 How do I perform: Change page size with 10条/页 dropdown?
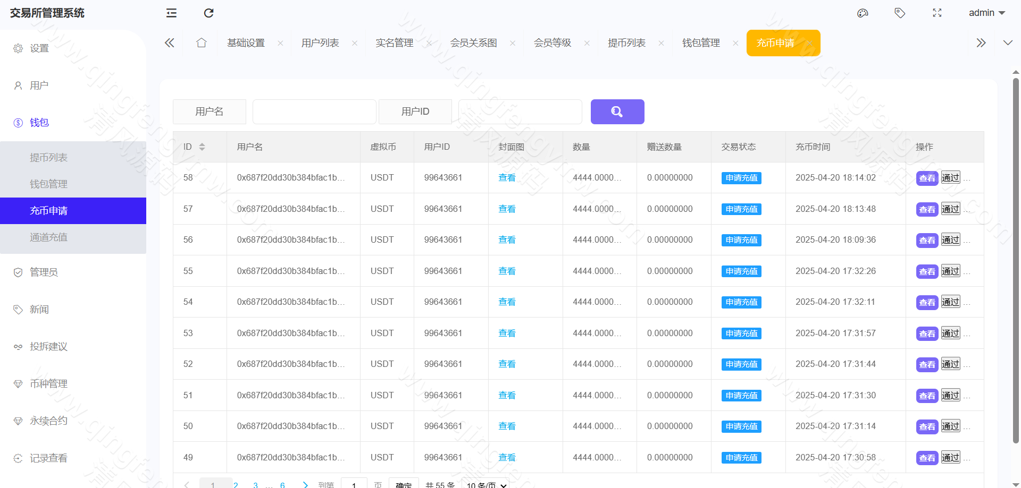[x=485, y=484]
